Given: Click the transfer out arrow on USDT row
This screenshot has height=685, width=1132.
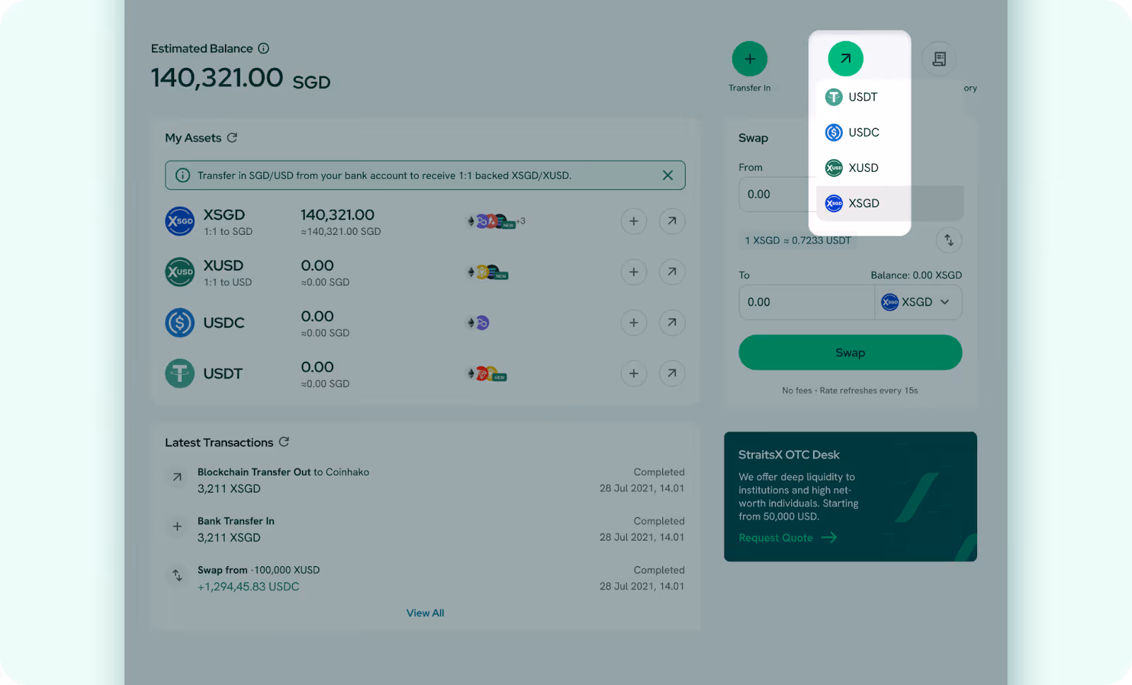Looking at the screenshot, I should (672, 374).
